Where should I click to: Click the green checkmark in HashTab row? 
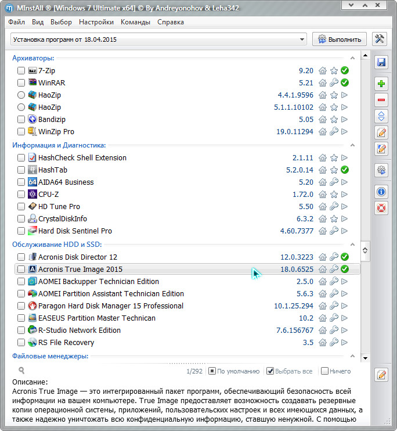click(x=345, y=170)
